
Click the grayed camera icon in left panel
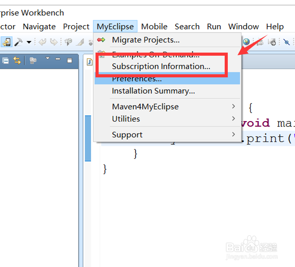(x=33, y=61)
